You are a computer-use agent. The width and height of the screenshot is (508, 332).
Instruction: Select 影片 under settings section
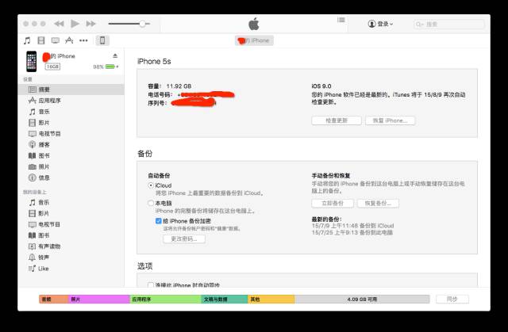71,123
